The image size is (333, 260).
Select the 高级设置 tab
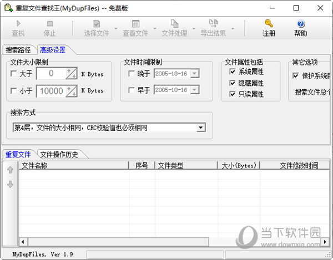click(53, 50)
